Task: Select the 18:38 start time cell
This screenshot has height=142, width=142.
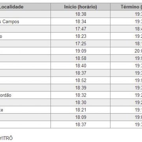Action: (80, 14)
